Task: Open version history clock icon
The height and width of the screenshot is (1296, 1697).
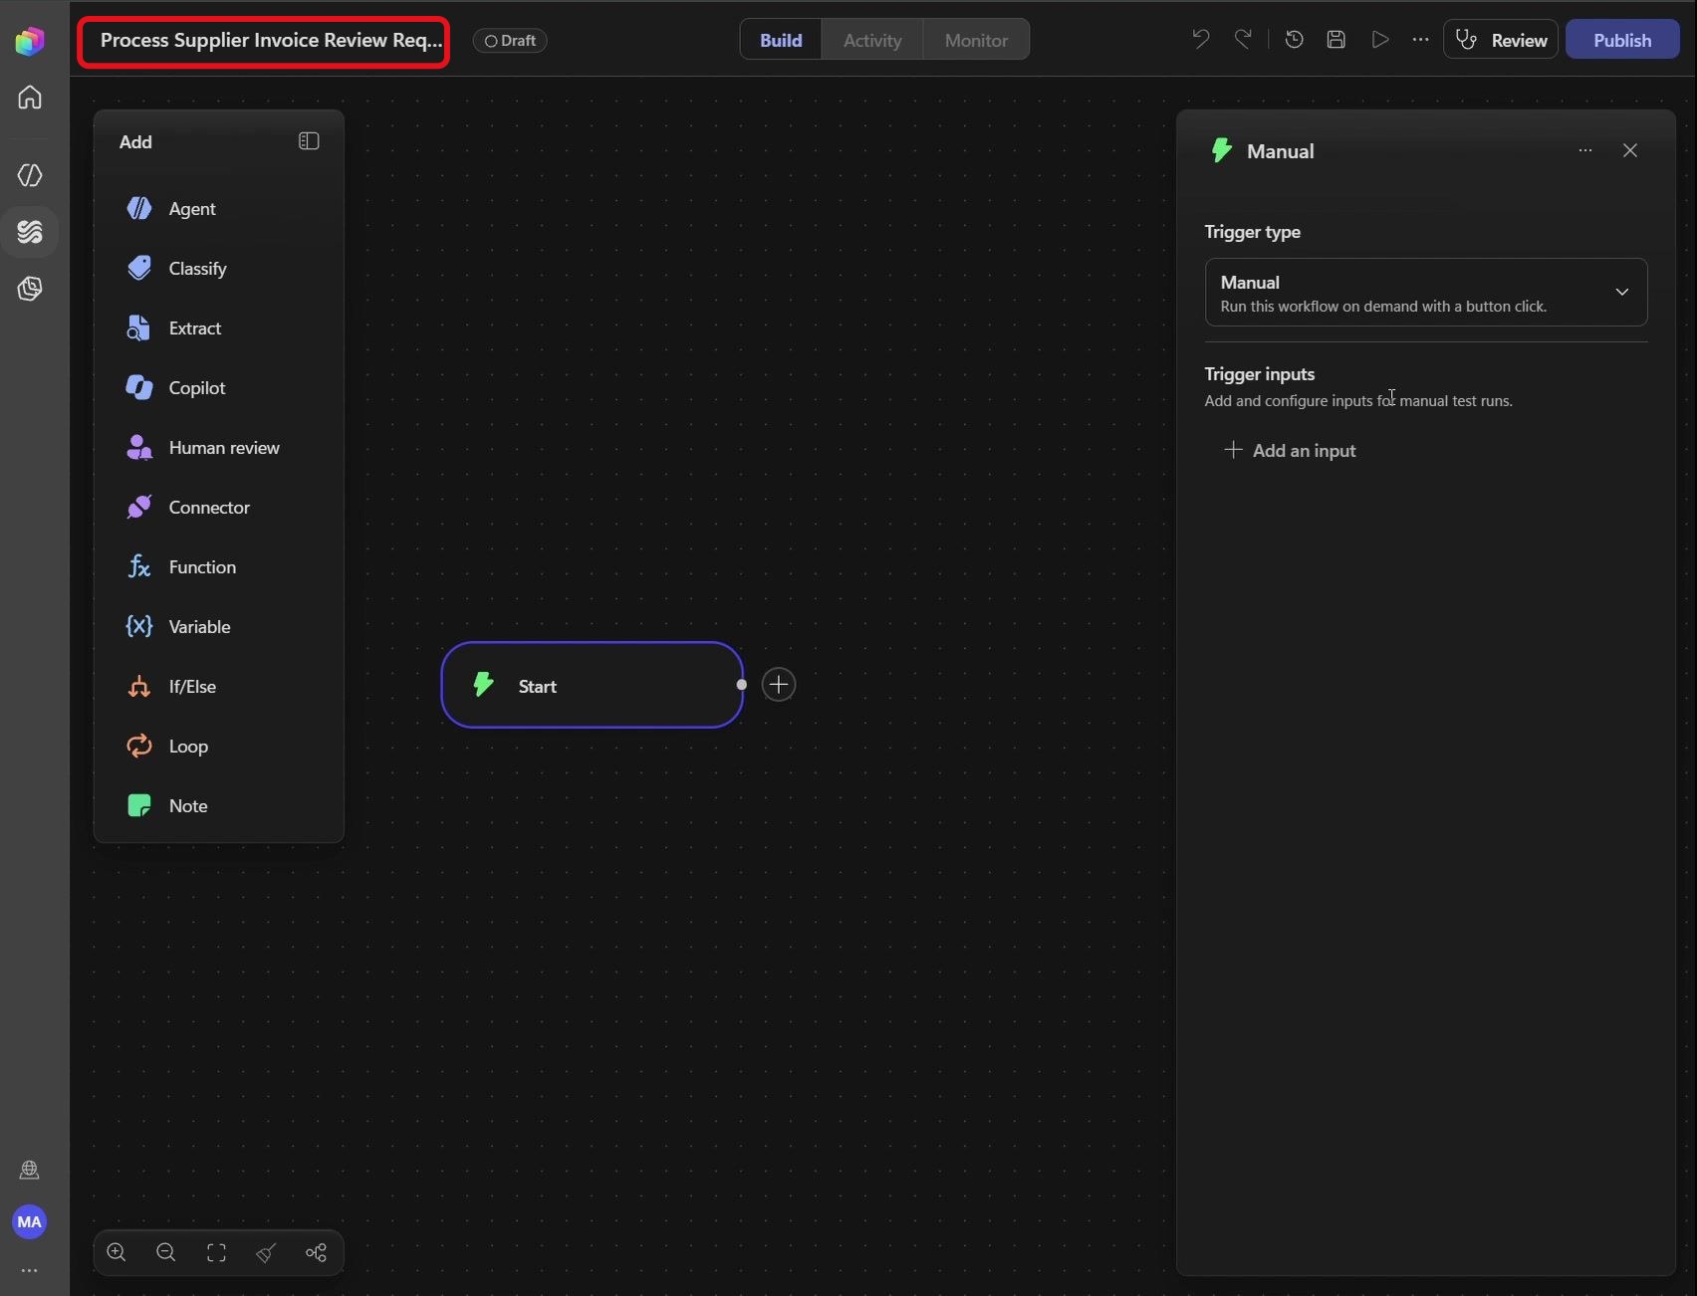Action: [x=1295, y=40]
